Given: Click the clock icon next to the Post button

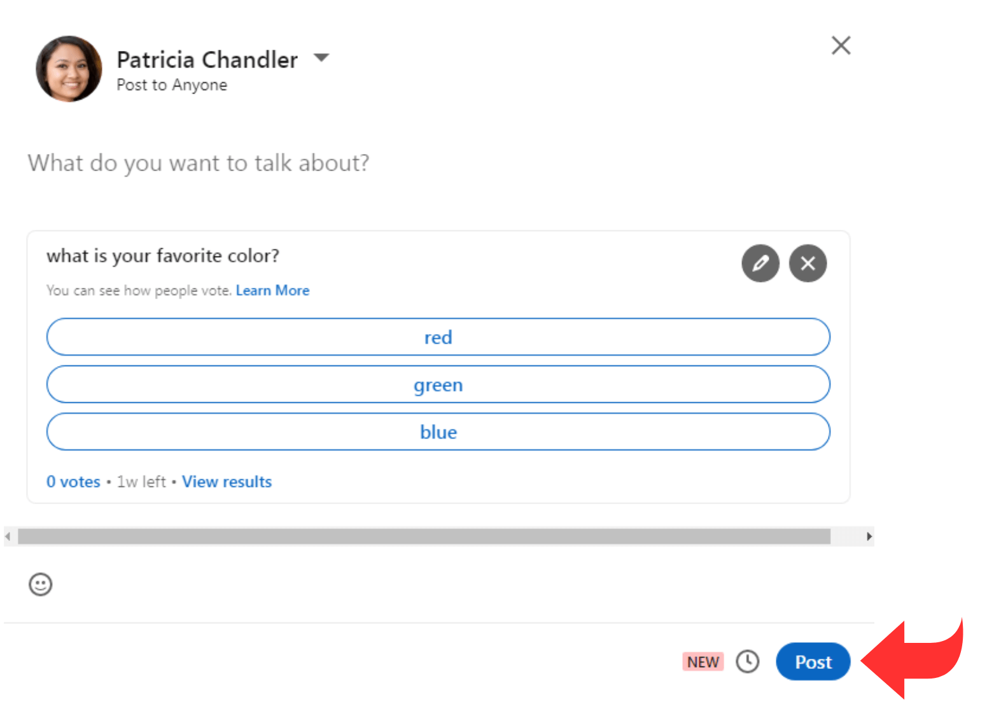Looking at the screenshot, I should tap(748, 662).
